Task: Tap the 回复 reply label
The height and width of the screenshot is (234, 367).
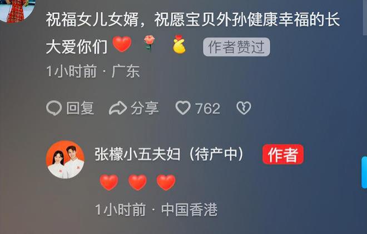Action: click(x=80, y=108)
